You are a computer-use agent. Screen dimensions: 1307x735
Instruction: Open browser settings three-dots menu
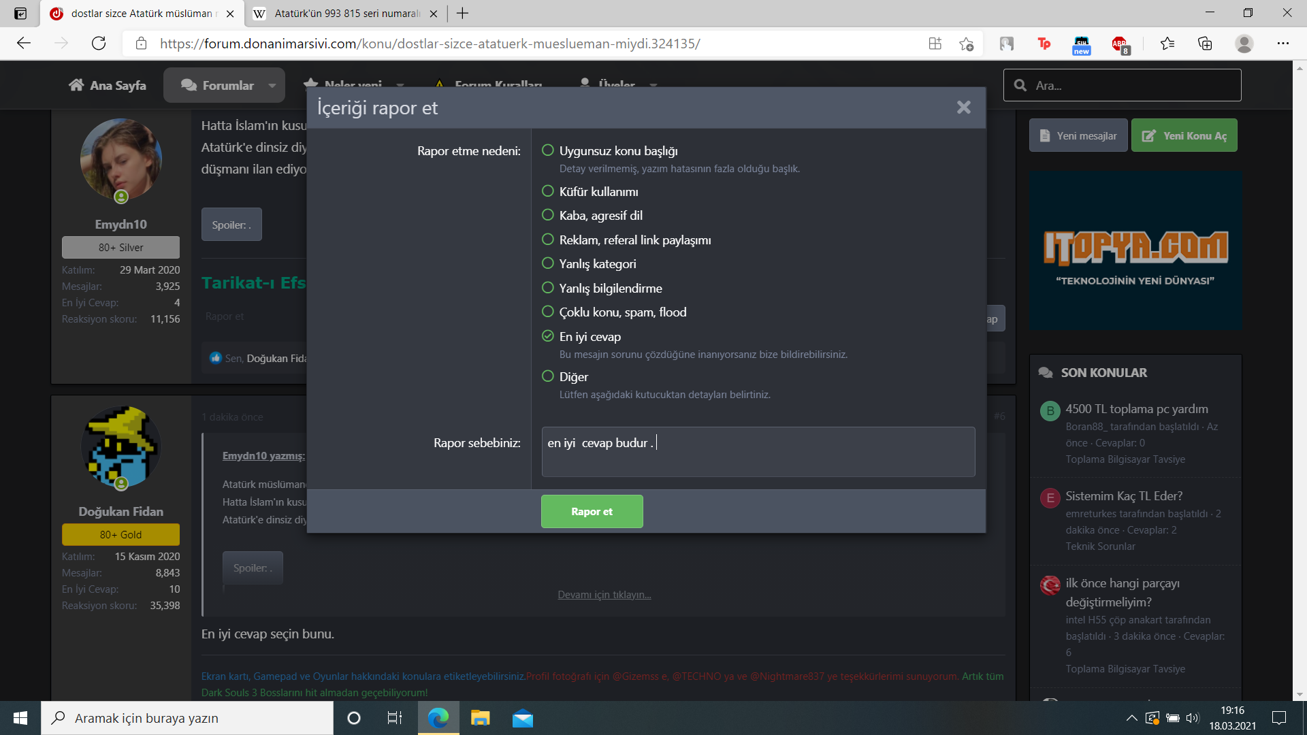click(1283, 44)
